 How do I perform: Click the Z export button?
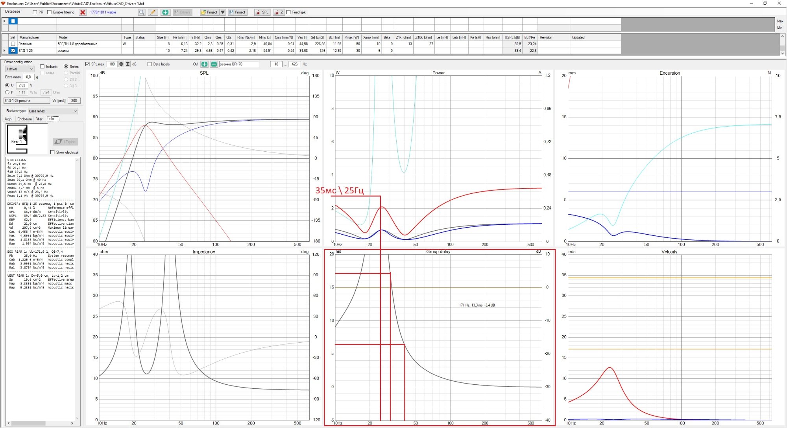point(279,12)
